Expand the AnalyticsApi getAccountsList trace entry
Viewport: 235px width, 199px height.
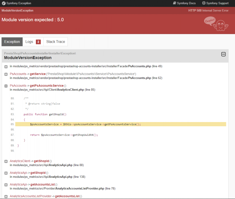pyautogui.click(x=6, y=185)
